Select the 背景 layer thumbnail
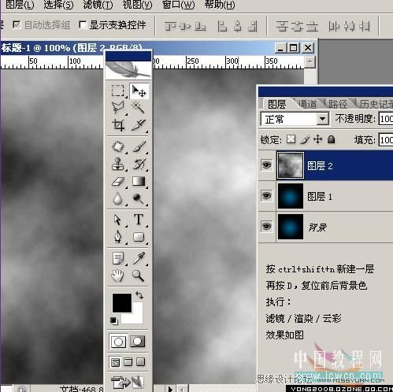This screenshot has width=393, height=392. pyautogui.click(x=291, y=227)
